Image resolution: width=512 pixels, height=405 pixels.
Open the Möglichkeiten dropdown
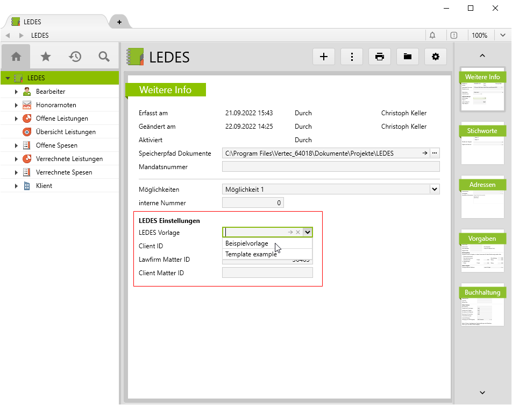434,189
